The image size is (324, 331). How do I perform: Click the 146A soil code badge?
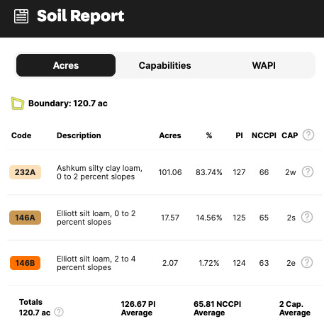click(25, 218)
